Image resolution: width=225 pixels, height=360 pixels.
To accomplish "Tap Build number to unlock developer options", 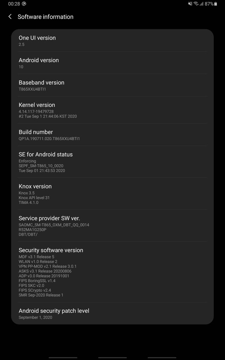I will pyautogui.click(x=112, y=135).
